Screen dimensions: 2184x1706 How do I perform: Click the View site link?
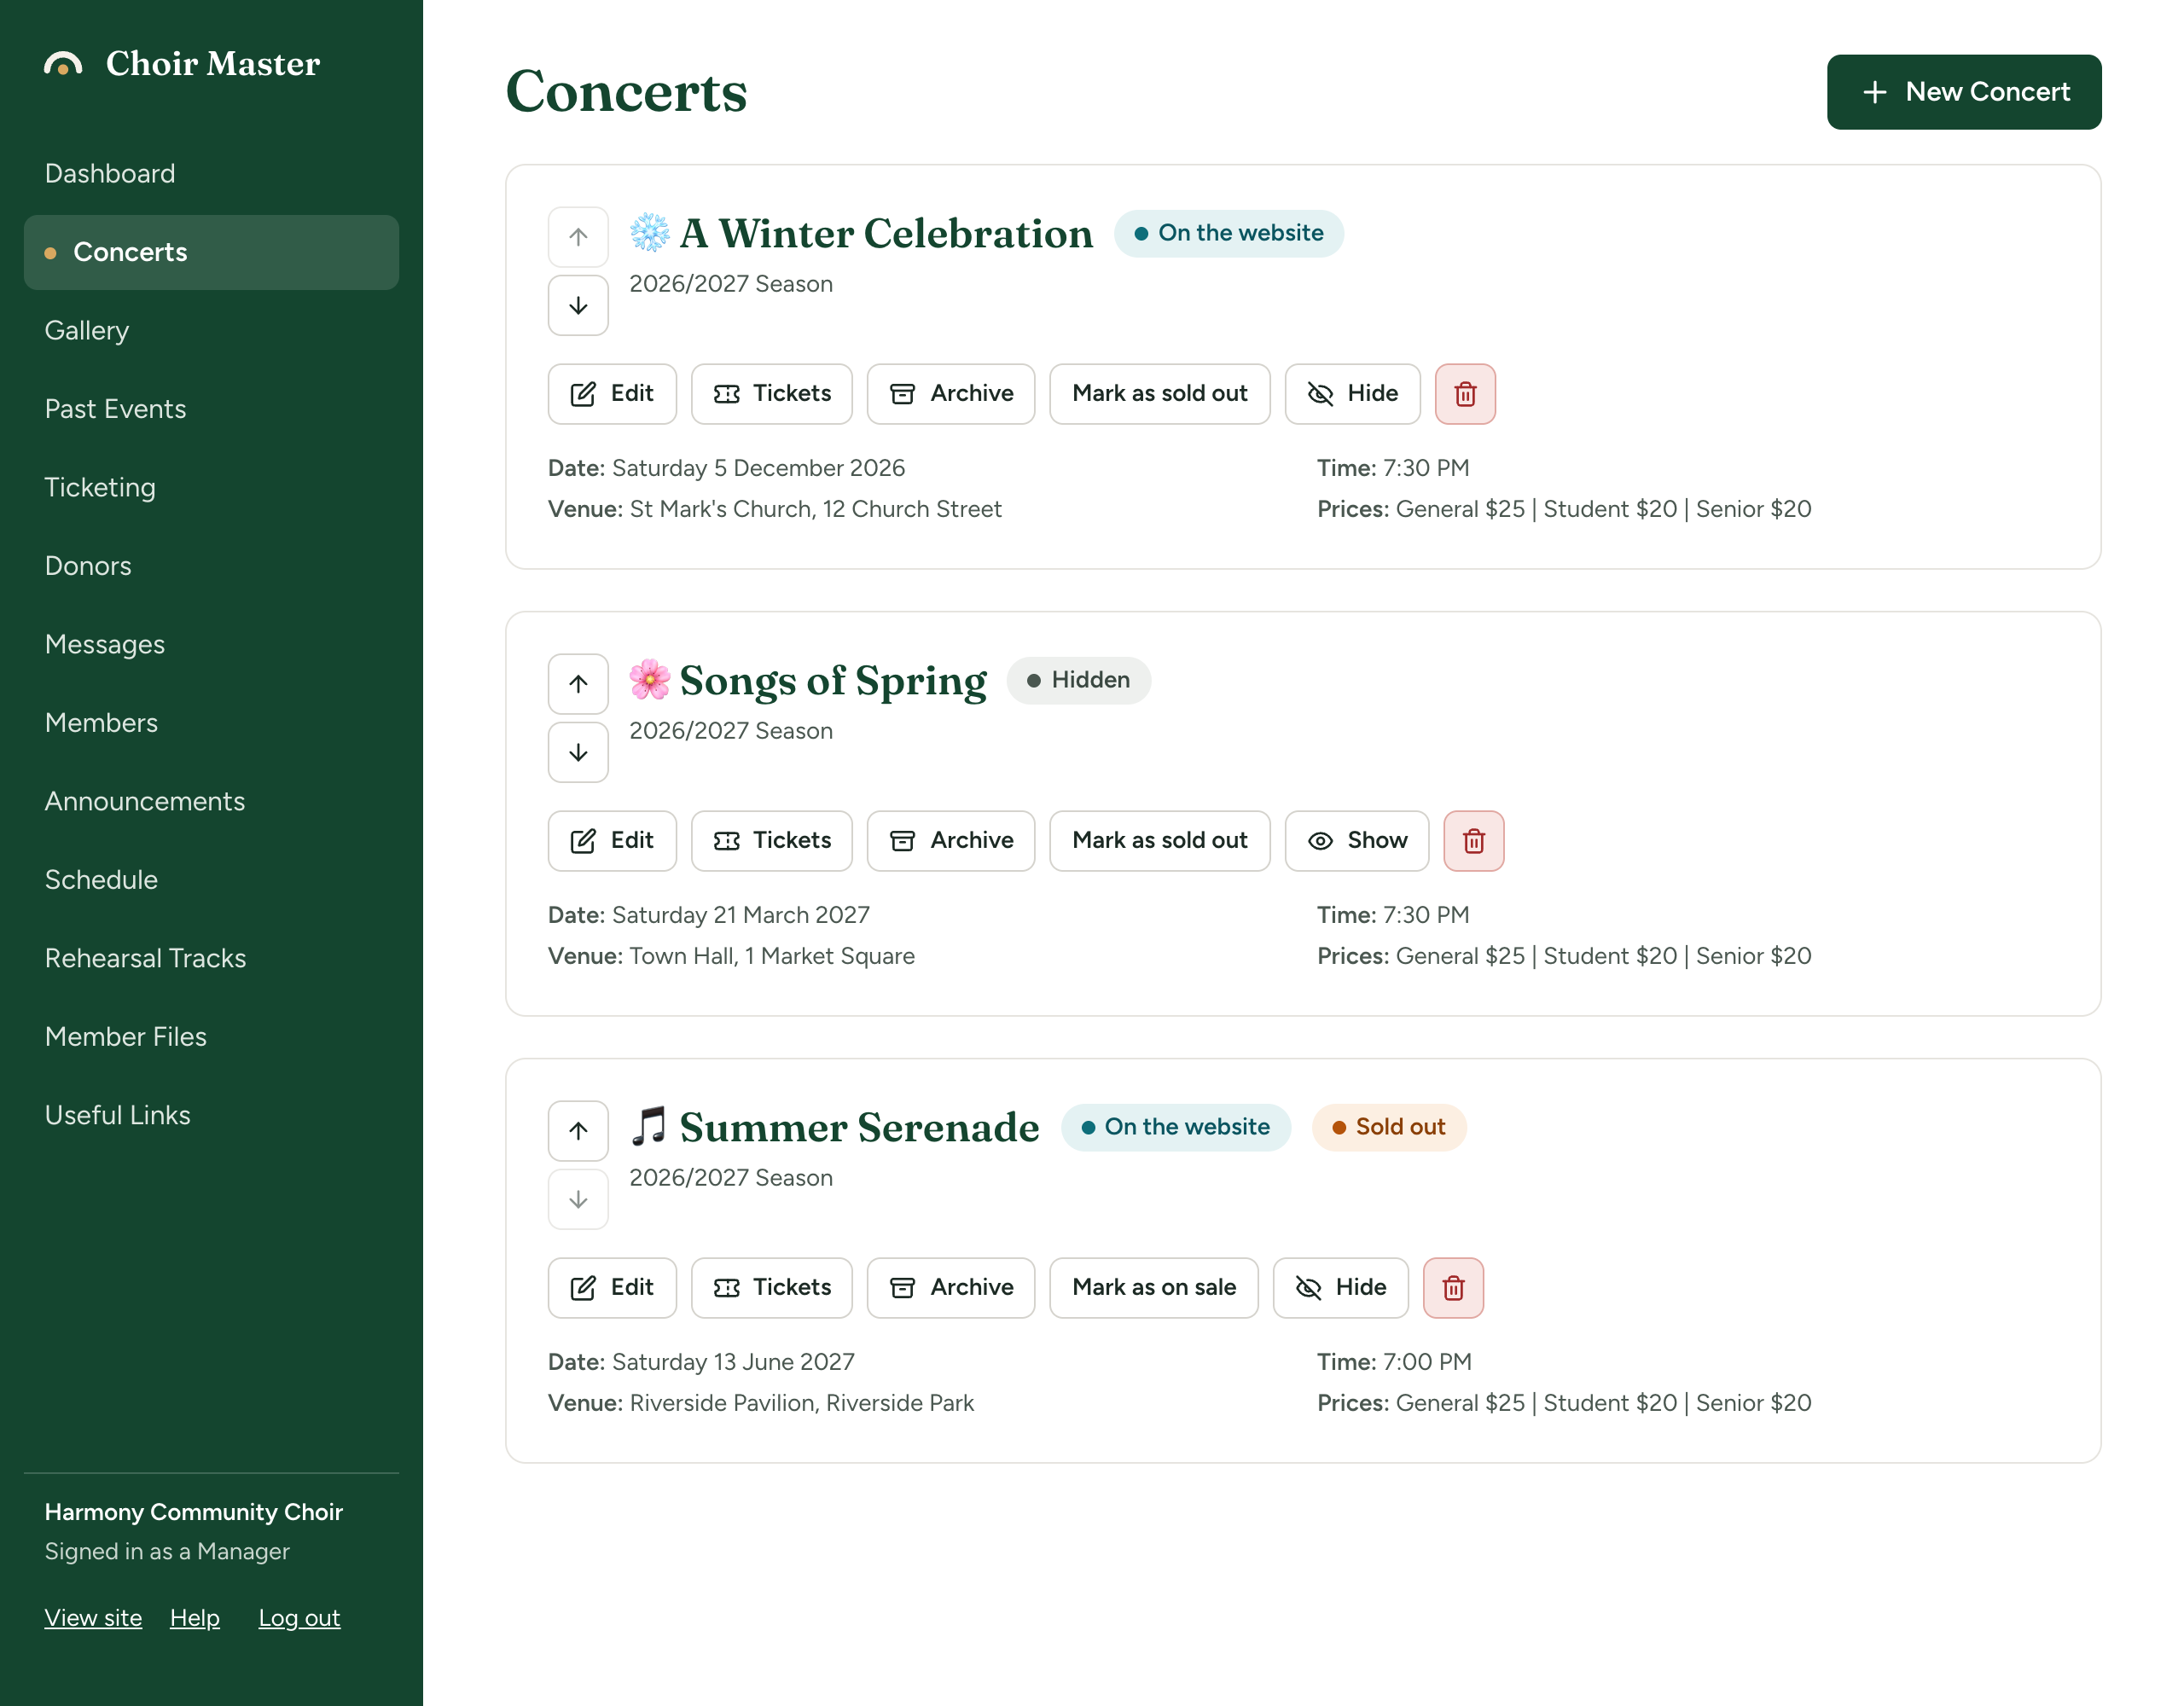[93, 1618]
